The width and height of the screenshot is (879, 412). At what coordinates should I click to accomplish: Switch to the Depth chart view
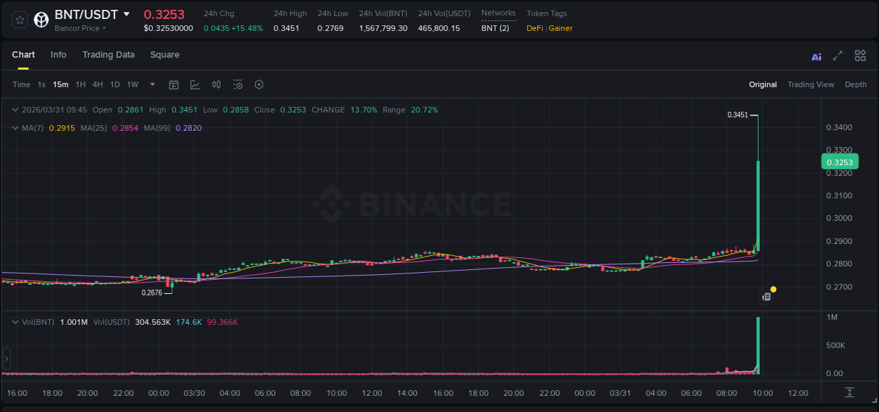pos(856,84)
